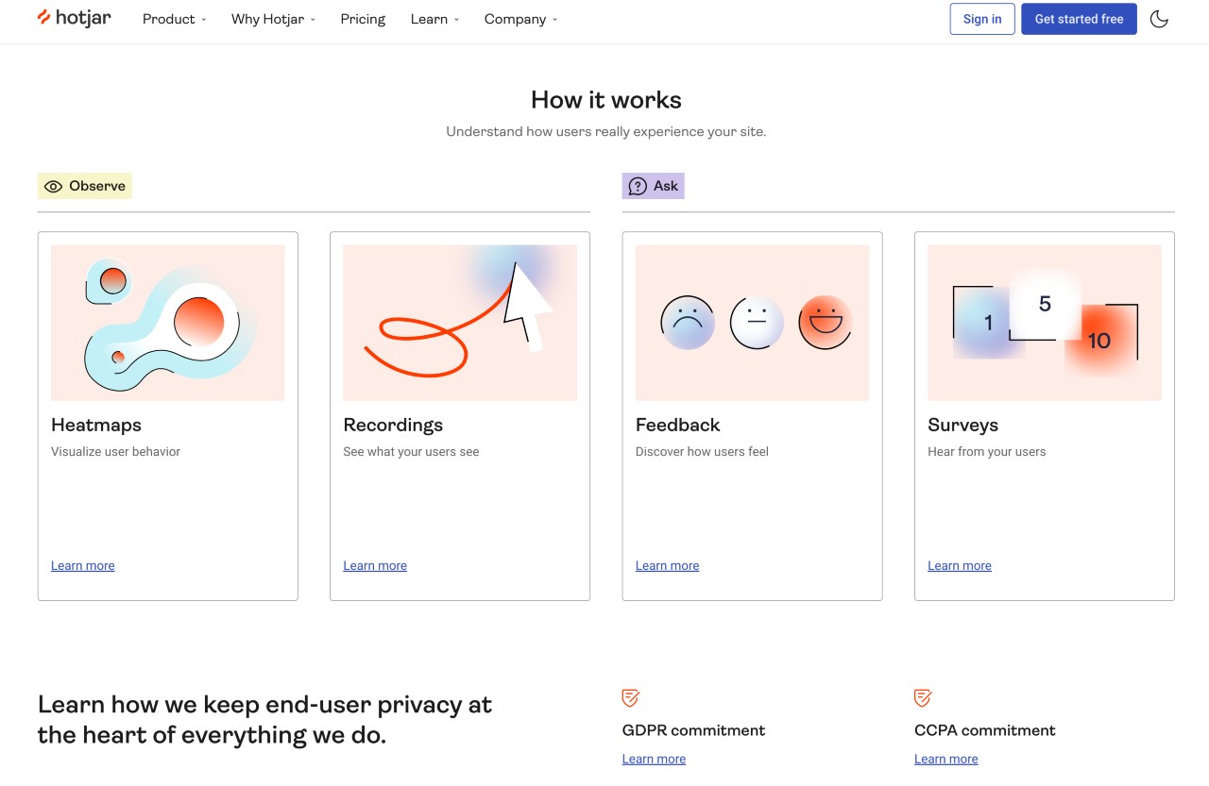Click Learn more below GDPR commitment
The image size is (1209, 786).
(x=654, y=759)
